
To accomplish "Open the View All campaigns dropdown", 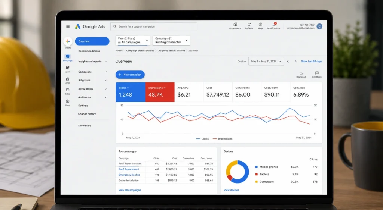I will point(133,40).
